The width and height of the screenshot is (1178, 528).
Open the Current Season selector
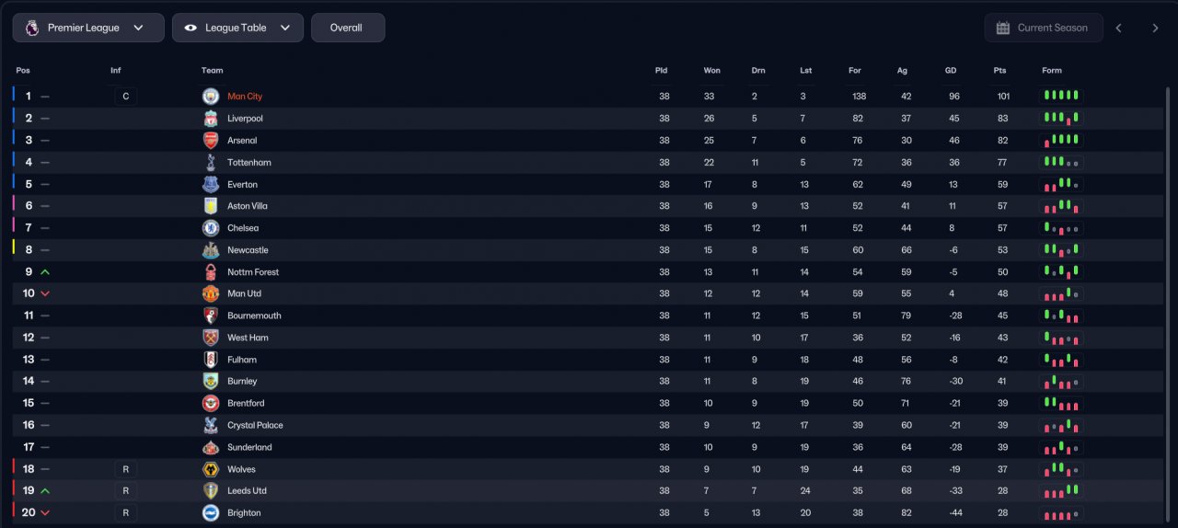tap(1044, 28)
